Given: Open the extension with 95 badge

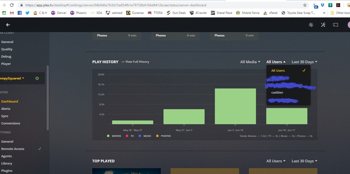Looking at the screenshot, I should click(315, 6).
